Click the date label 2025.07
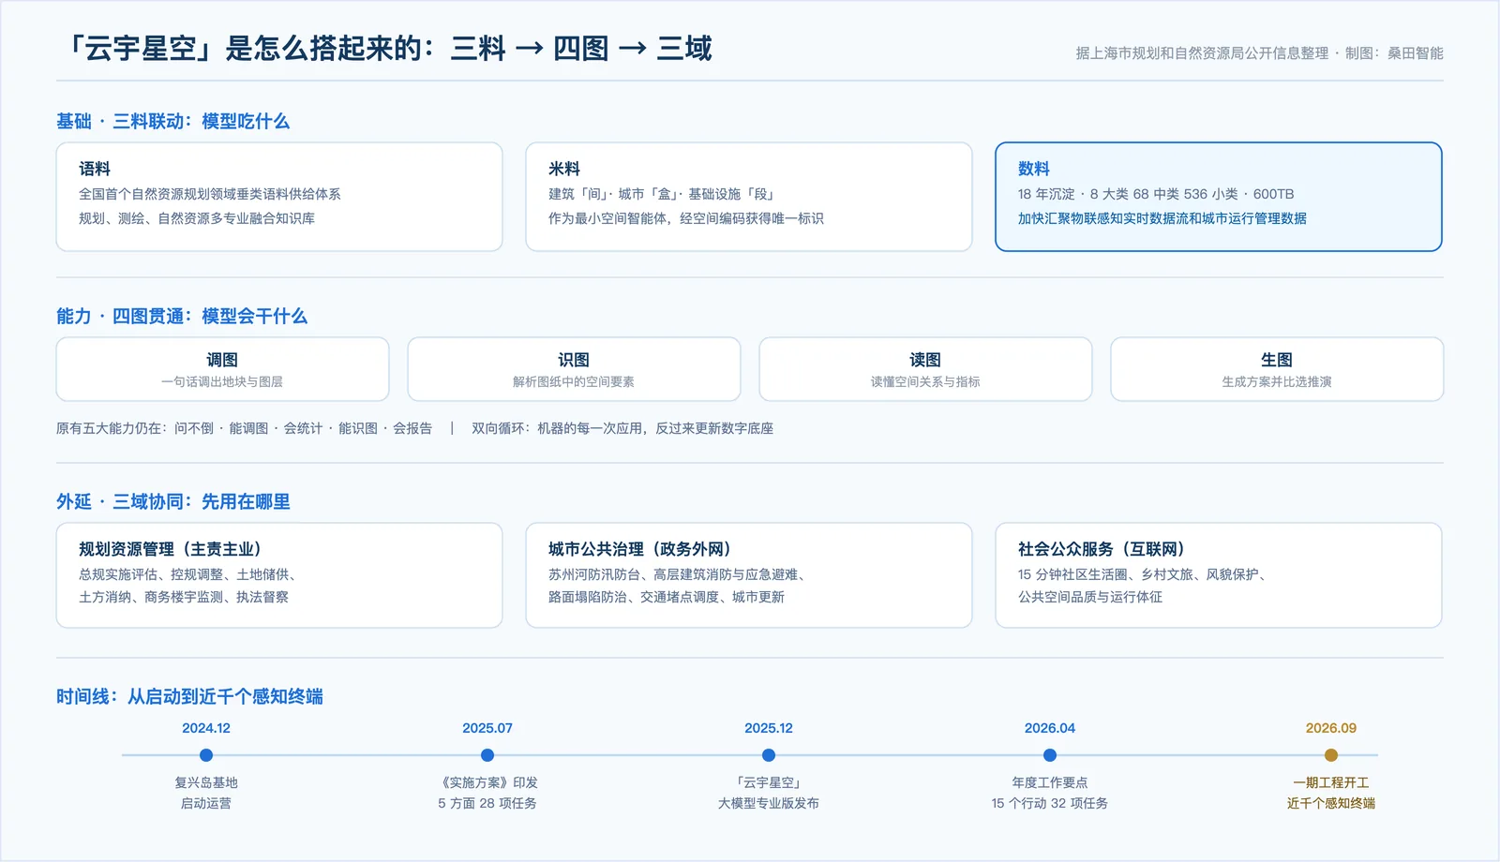Viewport: 1500px width, 862px height. 487,728
